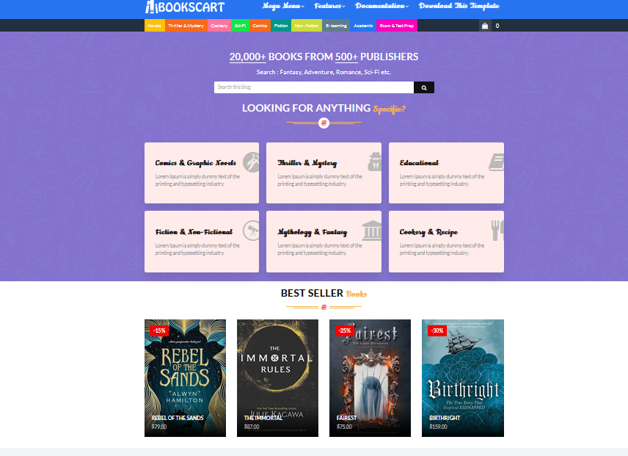628x456 pixels.
Task: Expand the Documentation dropdown
Action: (x=381, y=6)
